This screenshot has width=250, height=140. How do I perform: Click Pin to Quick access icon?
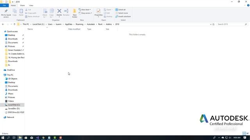tap(6, 13)
